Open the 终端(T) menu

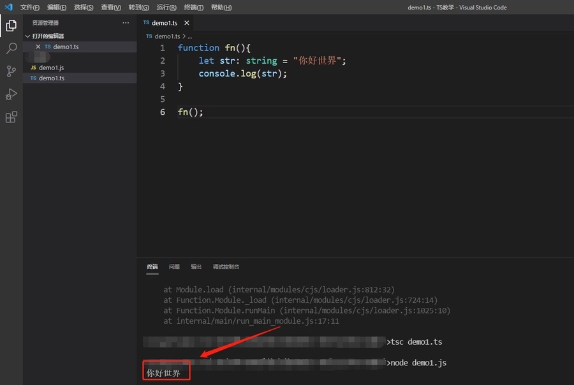tap(193, 8)
